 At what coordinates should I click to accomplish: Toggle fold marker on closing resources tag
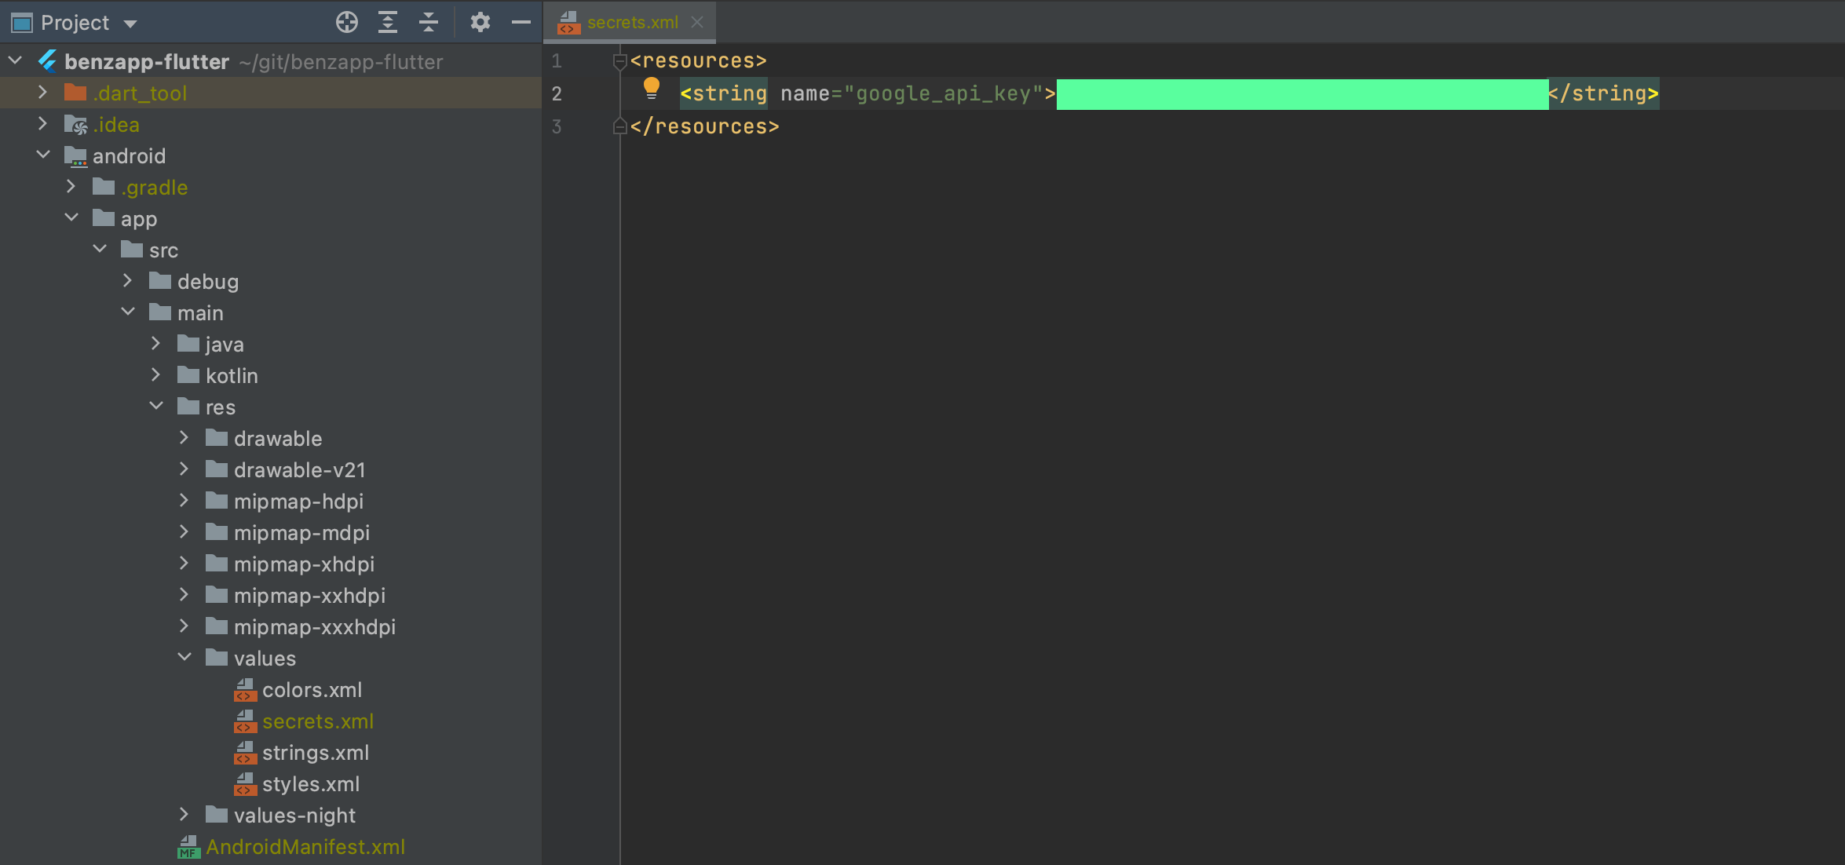click(619, 126)
